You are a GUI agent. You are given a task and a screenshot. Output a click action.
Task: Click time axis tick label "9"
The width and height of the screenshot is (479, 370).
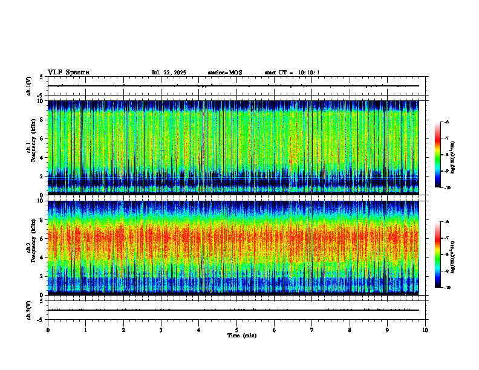click(387, 330)
